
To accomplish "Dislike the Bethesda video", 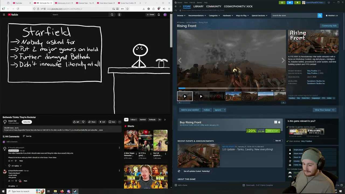I will (83, 122).
